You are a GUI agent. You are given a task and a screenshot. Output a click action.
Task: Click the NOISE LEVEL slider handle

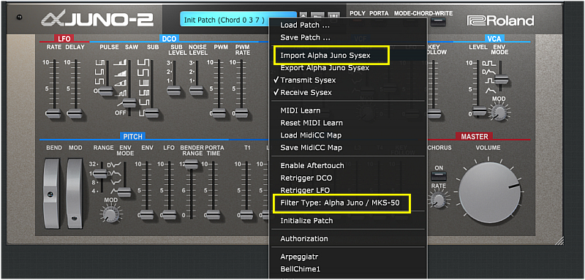click(196, 90)
